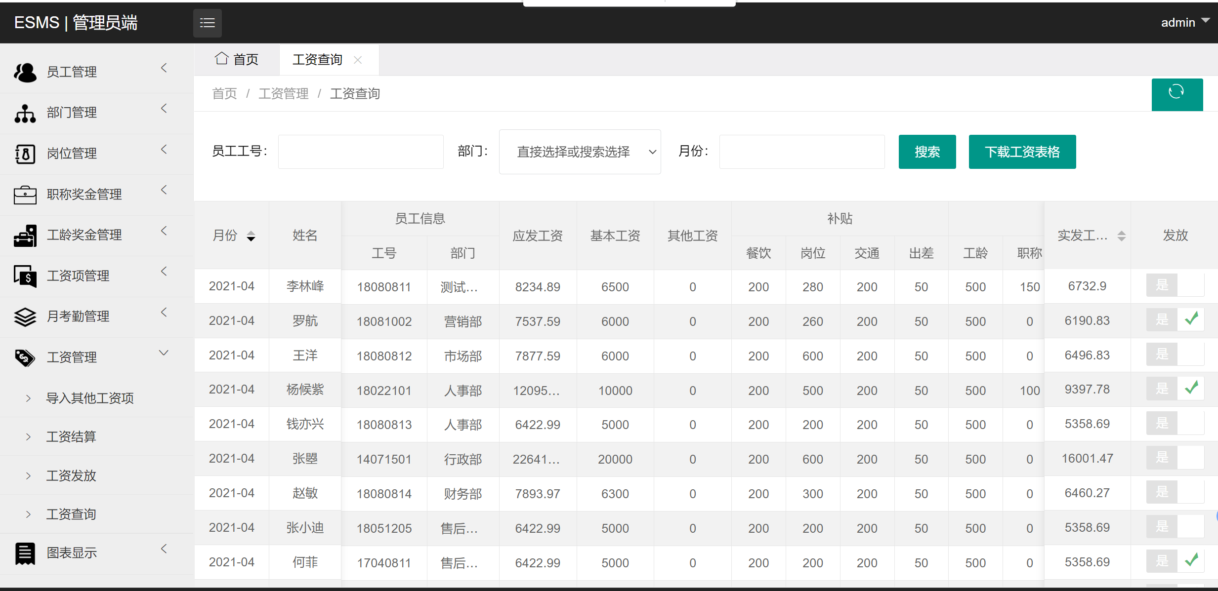Viewport: 1218px width, 591px height.
Task: Toggle the sidebar with the hamburger icon
Action: (207, 23)
